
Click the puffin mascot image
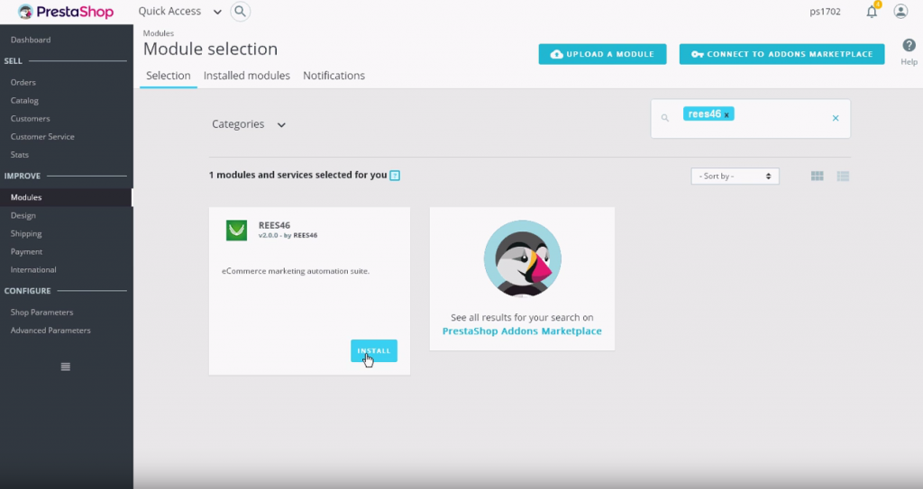pos(522,259)
